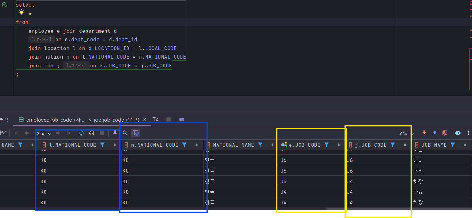Click the JOB_NAME column header

[442, 145]
